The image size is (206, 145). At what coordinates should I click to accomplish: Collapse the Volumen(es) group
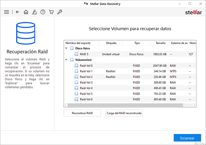67,60
